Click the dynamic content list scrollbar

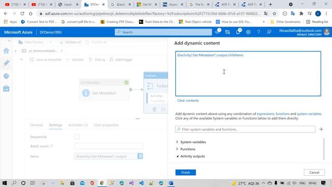tap(324, 149)
